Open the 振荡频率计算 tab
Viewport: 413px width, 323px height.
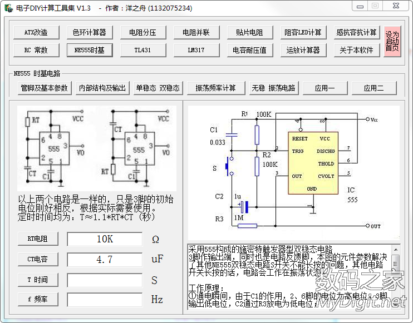pyautogui.click(x=216, y=88)
